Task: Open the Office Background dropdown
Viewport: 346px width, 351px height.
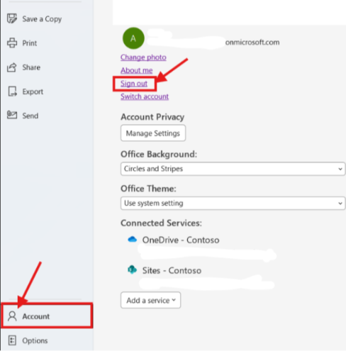Action: pos(233,169)
